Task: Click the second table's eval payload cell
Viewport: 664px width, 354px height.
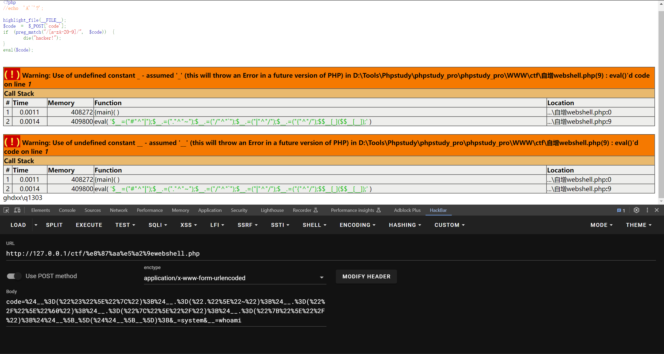Action: pos(320,189)
